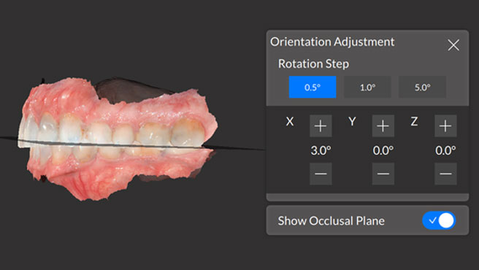Select the 1.0° rotation step
The image size is (479, 270).
click(367, 87)
